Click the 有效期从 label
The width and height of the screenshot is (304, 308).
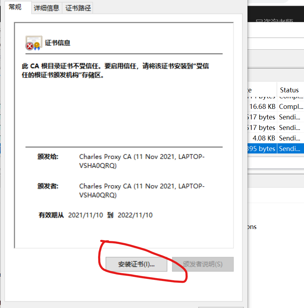pyautogui.click(x=51, y=215)
